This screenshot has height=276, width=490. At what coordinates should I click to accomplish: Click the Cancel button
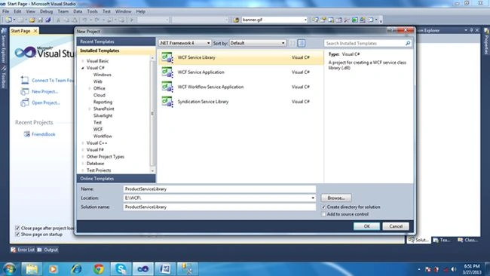pyautogui.click(x=396, y=226)
